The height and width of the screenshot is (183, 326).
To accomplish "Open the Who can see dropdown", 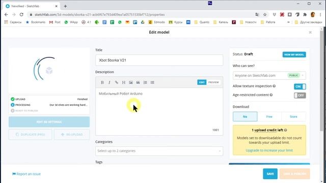I will click(269, 76).
